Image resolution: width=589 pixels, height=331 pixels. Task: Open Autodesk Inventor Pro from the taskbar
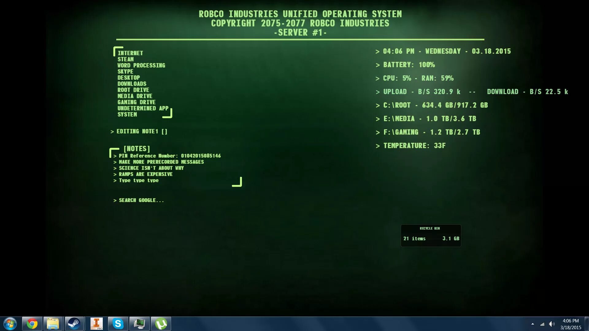click(96, 323)
